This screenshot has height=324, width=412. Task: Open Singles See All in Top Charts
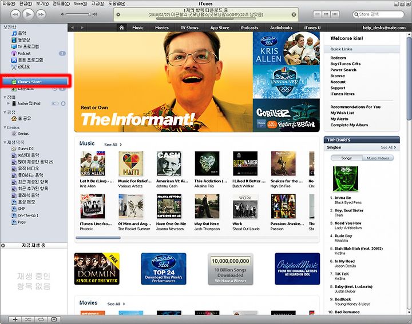click(389, 147)
